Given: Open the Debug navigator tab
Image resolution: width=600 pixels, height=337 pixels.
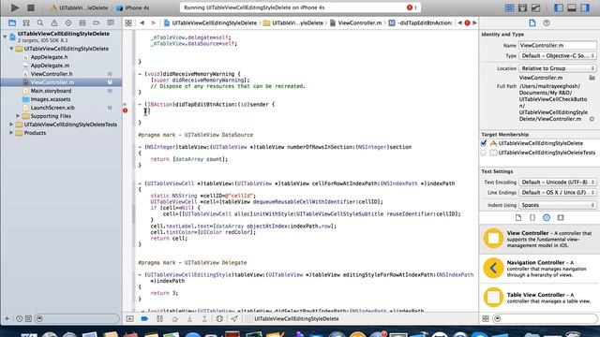Looking at the screenshot, I should [x=82, y=22].
